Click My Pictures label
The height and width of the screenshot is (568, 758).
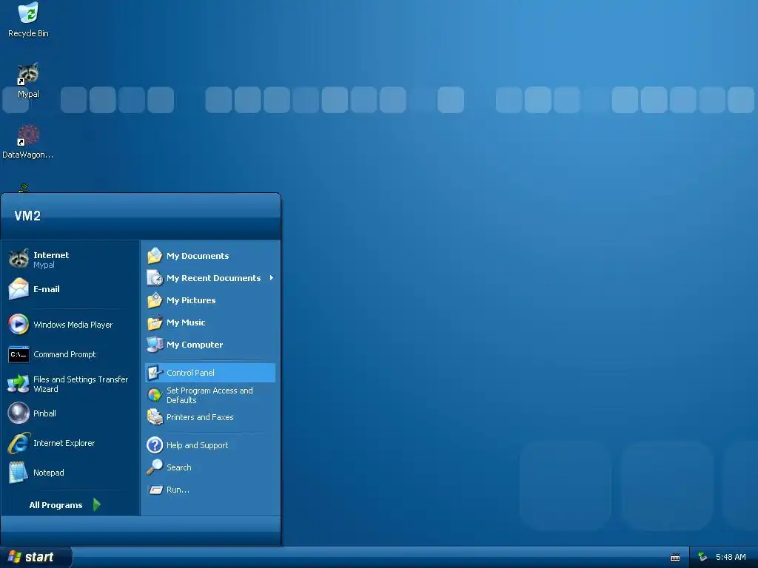coord(191,300)
